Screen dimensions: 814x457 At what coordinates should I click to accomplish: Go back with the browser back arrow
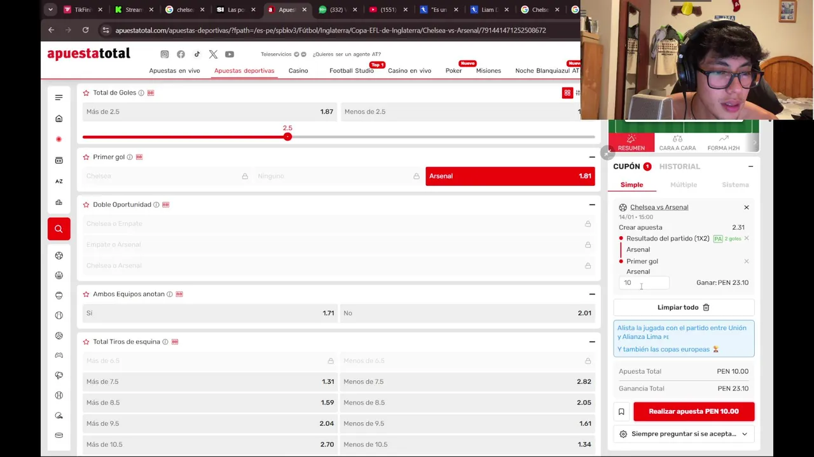point(51,30)
